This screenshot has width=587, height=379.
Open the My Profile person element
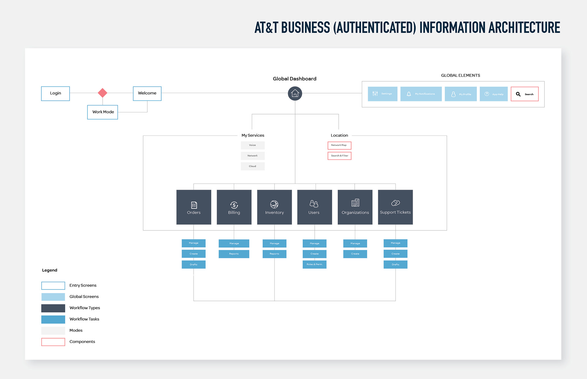[x=461, y=94]
